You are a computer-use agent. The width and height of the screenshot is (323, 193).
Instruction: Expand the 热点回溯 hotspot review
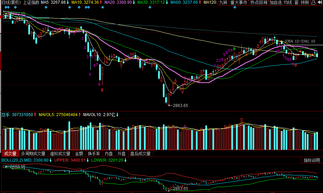[x=259, y=3]
